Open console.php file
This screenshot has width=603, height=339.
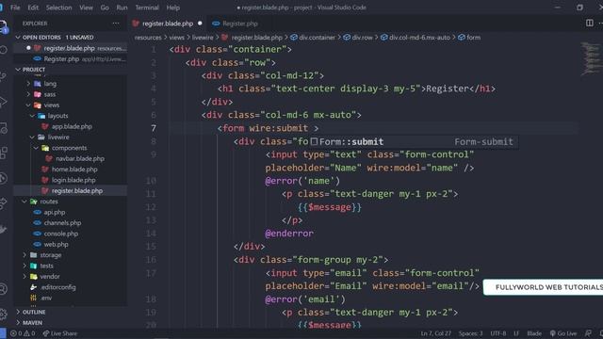60,234
